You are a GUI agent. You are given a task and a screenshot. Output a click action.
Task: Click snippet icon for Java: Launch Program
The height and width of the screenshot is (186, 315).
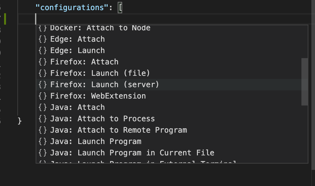[43, 141]
